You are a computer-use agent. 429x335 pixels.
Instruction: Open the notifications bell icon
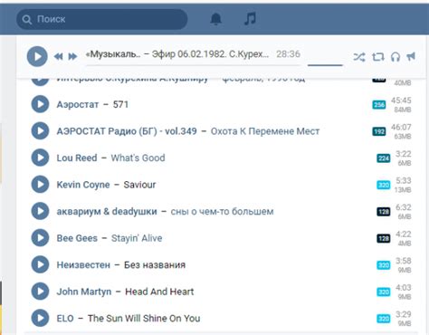coord(215,19)
